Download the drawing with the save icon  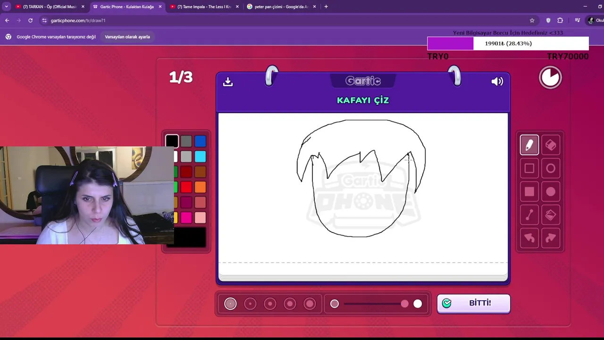point(228,82)
